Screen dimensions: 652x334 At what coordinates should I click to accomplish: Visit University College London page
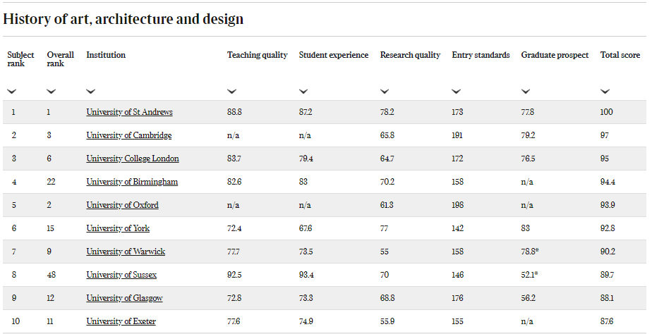tap(133, 159)
